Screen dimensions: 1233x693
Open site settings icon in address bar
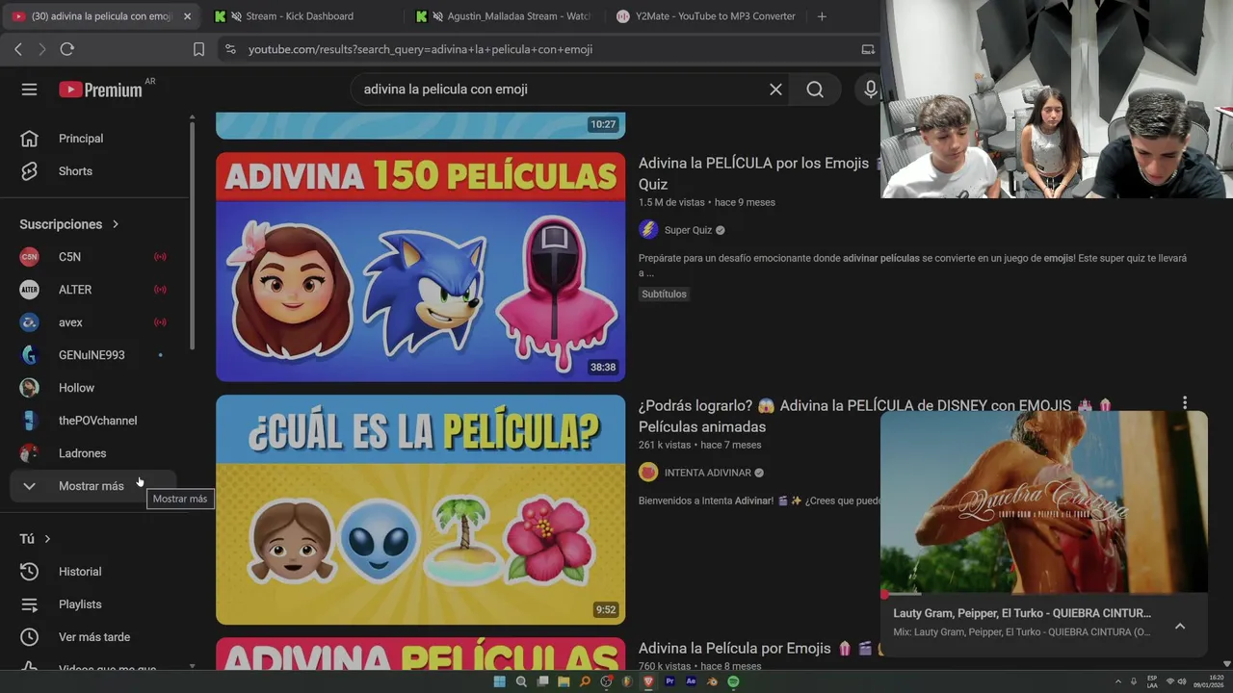pyautogui.click(x=229, y=49)
